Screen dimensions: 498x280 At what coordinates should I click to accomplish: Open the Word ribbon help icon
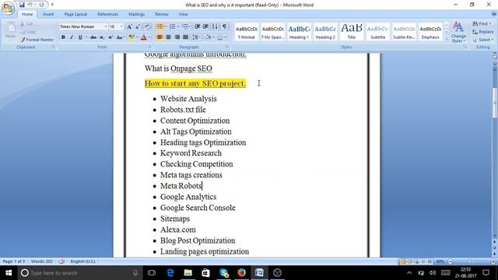tap(494, 14)
